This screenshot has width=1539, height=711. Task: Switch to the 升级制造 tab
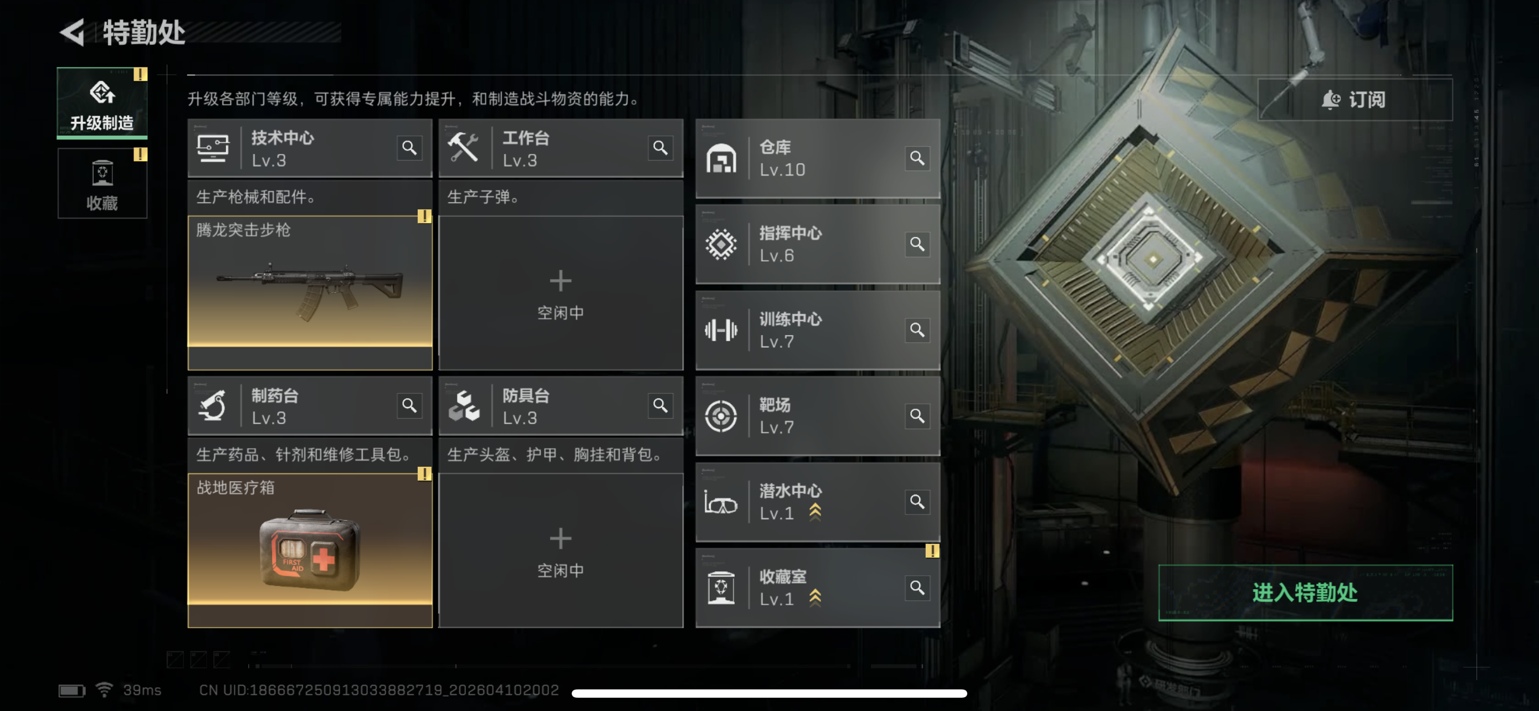click(x=102, y=102)
